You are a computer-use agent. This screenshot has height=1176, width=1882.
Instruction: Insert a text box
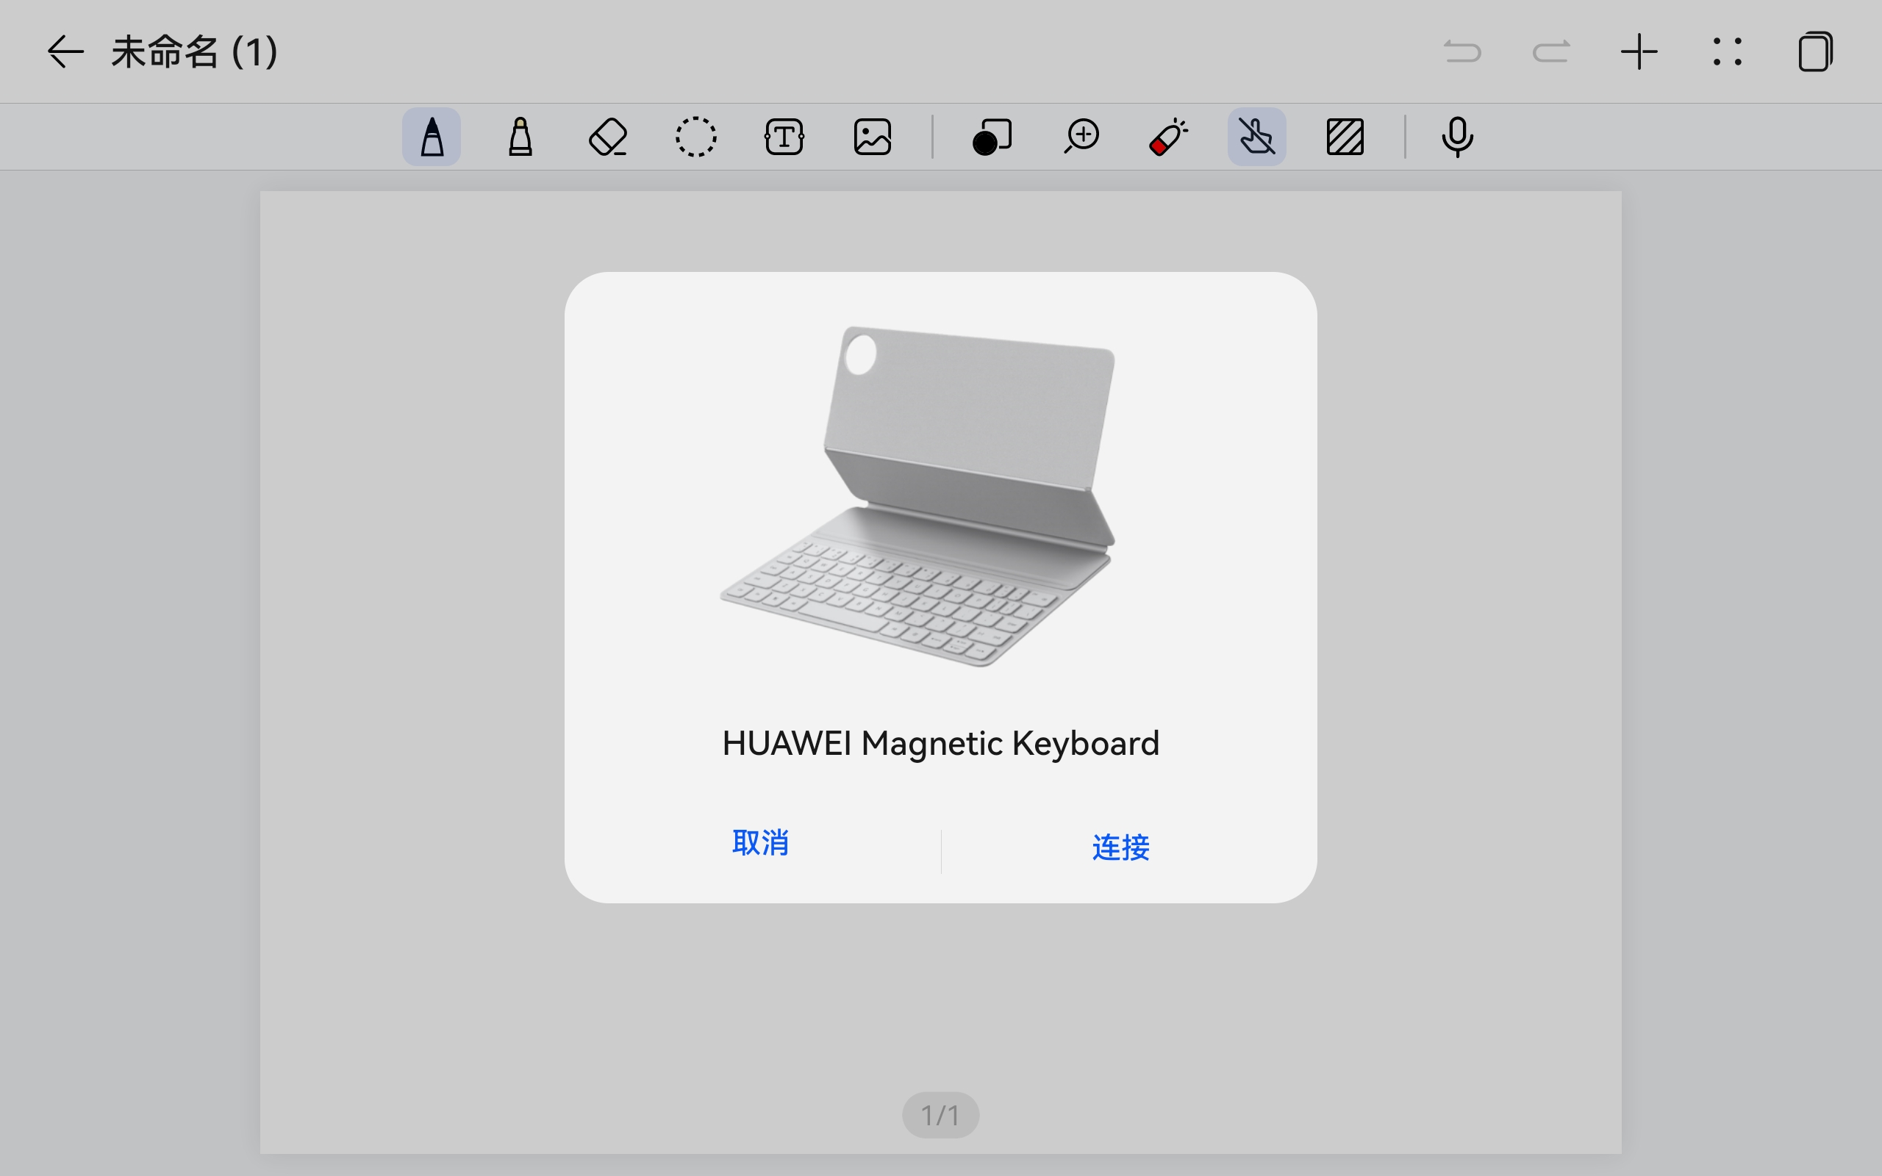pos(784,137)
